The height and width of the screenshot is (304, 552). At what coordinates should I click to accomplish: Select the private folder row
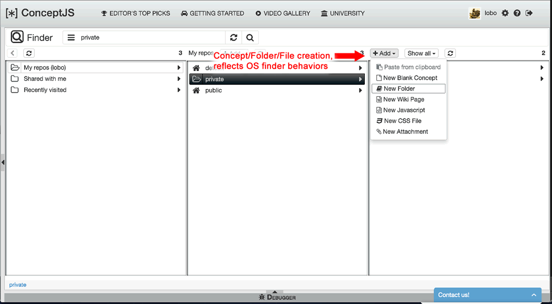click(277, 79)
